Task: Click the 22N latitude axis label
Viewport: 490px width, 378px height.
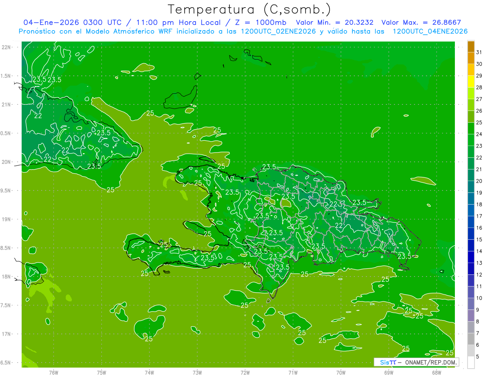Action: pos(6,47)
